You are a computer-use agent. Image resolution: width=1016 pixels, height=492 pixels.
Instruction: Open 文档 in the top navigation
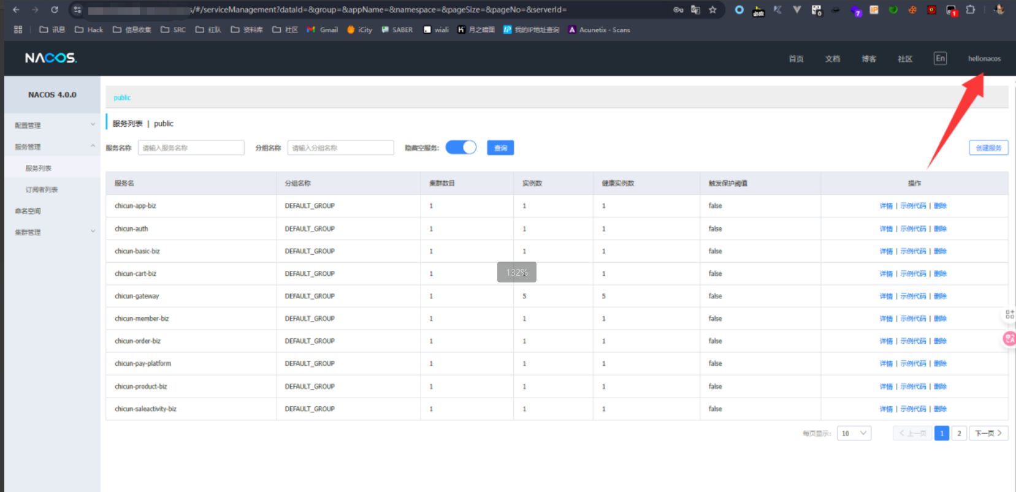(x=832, y=59)
